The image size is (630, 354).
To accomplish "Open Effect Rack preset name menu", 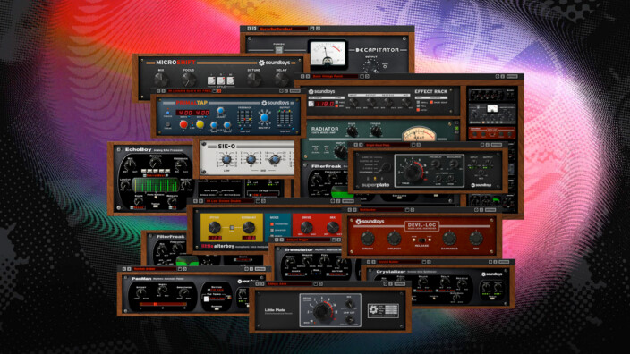I will point(335,76).
